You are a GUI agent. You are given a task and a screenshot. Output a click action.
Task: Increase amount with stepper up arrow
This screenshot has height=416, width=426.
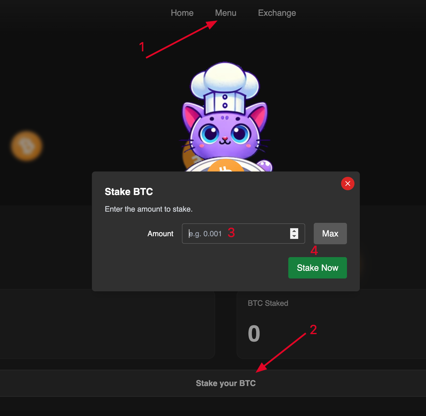tap(294, 231)
